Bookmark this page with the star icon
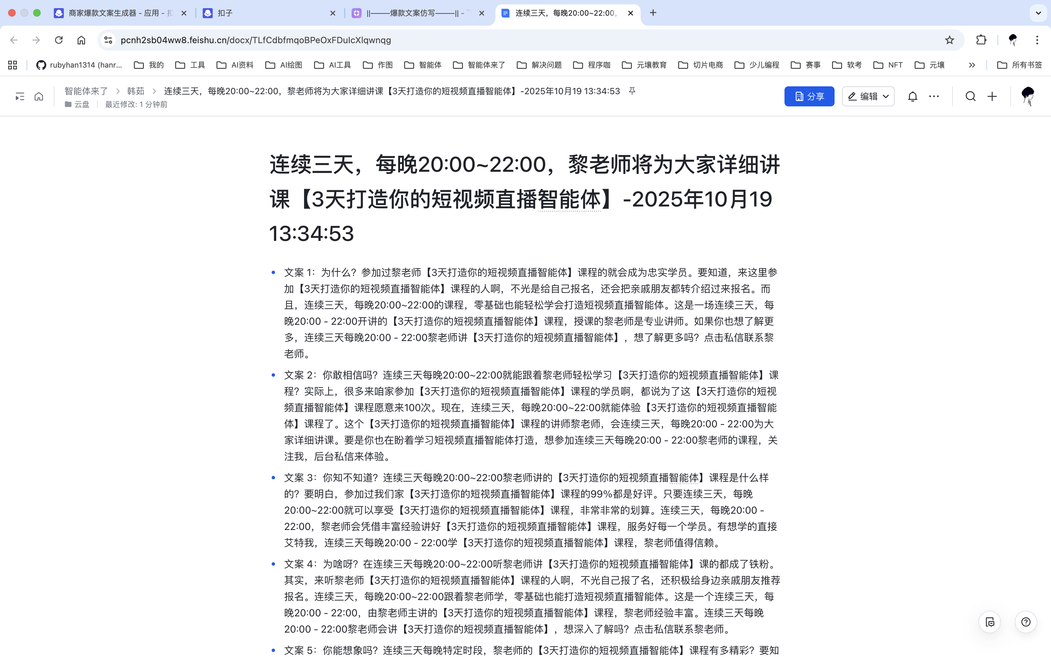The width and height of the screenshot is (1051, 657). (x=949, y=40)
